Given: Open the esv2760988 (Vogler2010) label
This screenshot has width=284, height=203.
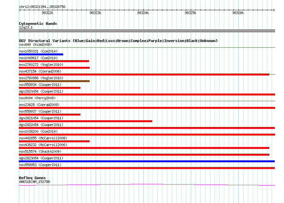Looking at the screenshot, I should click(41, 78).
